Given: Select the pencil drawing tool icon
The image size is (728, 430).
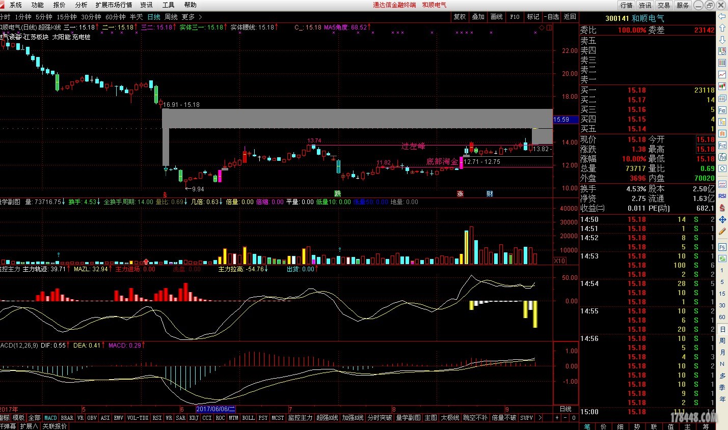Looking at the screenshot, I should pos(722,231).
